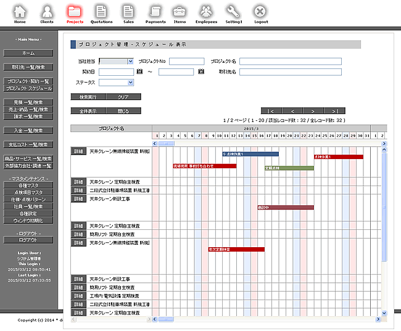Open 詳細 for 工場内 電気設備 定期検査 row

click(x=78, y=296)
